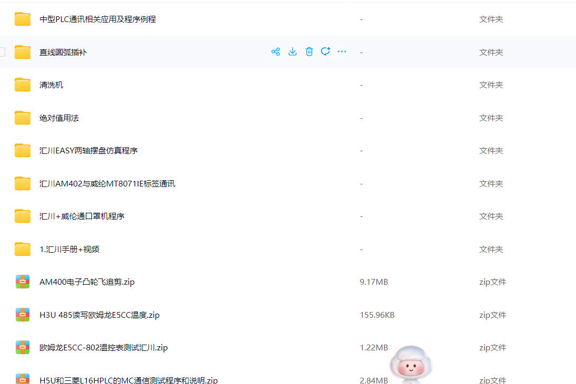Click the AM400电子凸轮飞追剪.zip file icon

click(23, 282)
